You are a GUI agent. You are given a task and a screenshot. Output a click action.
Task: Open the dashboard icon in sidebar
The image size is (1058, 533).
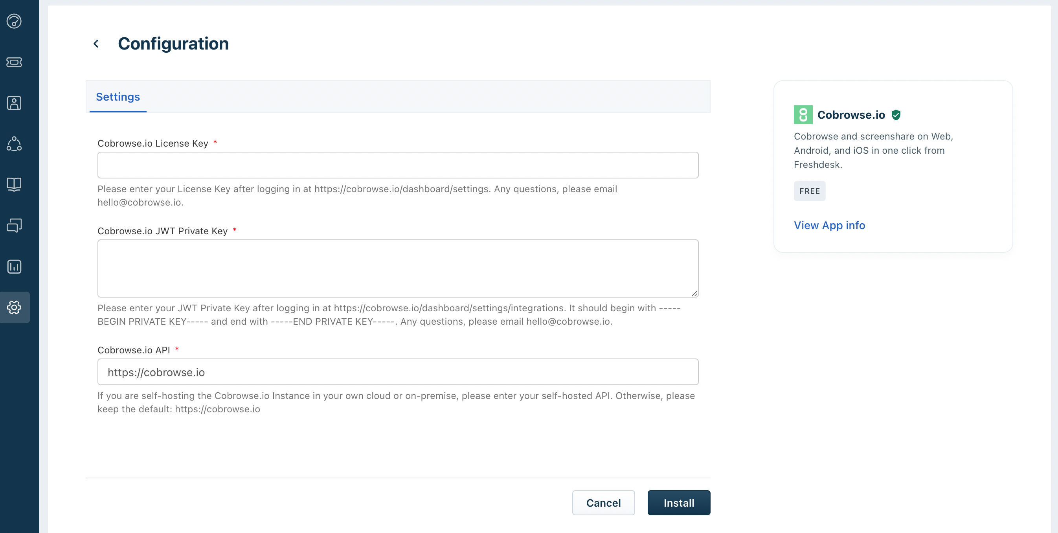coord(15,21)
